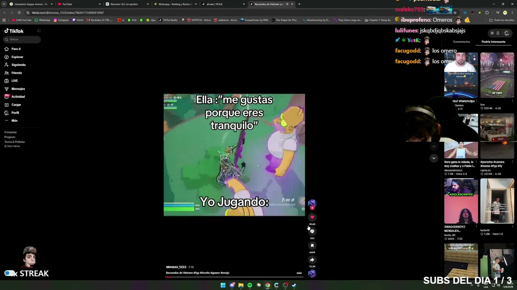
Task: Go to Para ti feed
Action: [x=16, y=49]
